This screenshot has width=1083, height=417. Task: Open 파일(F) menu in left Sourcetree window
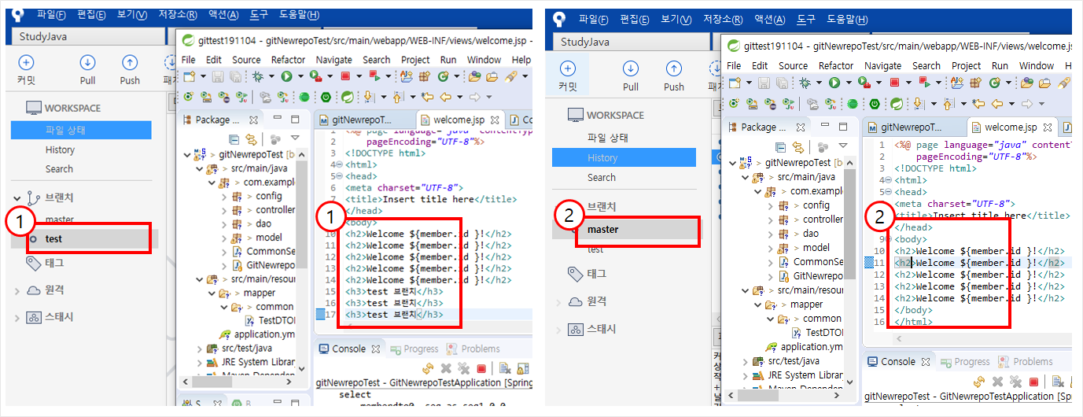click(x=50, y=14)
